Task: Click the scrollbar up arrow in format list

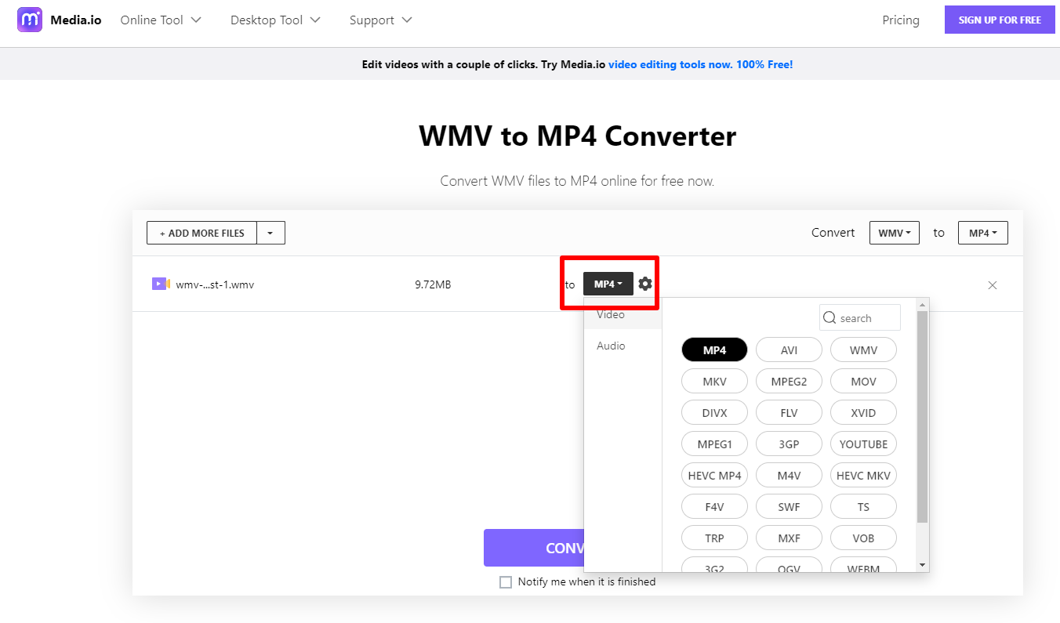Action: (x=922, y=304)
